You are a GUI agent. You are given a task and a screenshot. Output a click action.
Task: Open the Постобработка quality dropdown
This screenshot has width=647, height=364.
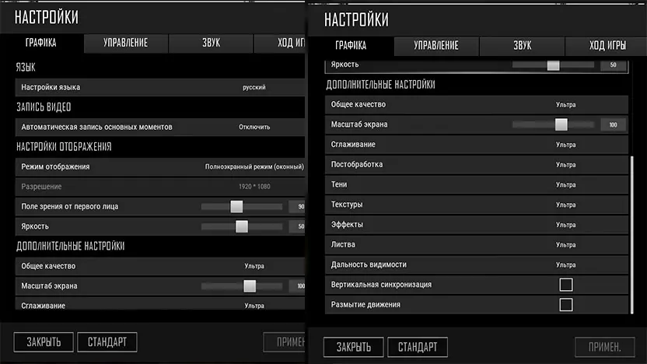(565, 165)
